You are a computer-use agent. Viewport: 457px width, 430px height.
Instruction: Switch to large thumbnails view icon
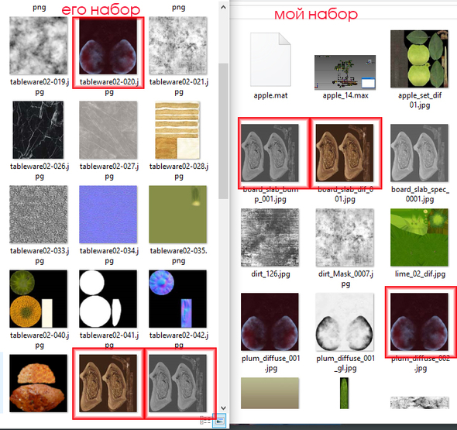(x=219, y=421)
